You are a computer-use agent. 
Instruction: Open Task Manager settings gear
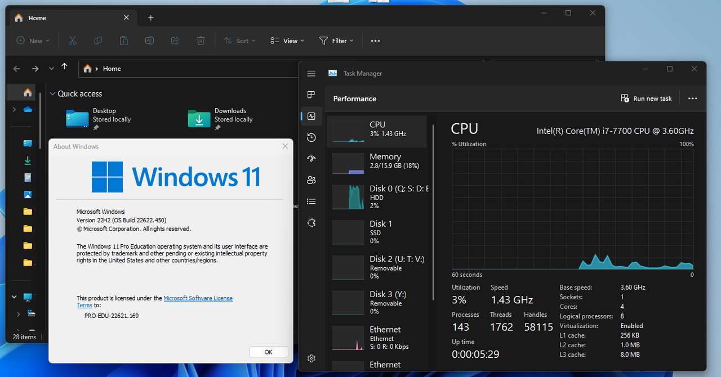pyautogui.click(x=311, y=358)
